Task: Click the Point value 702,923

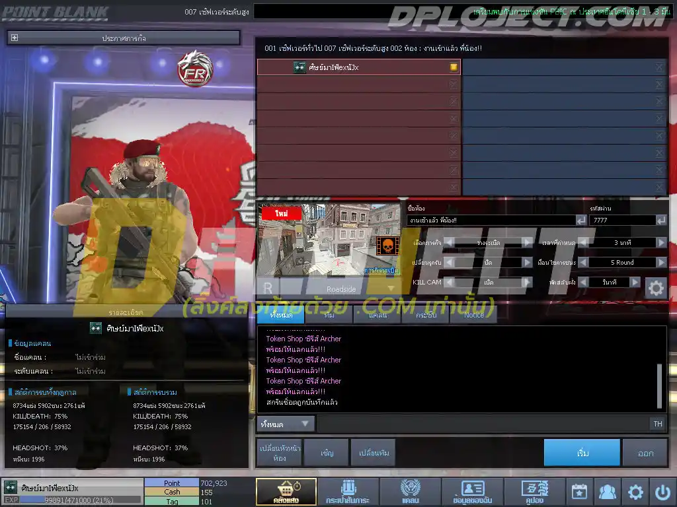Action: click(x=214, y=483)
